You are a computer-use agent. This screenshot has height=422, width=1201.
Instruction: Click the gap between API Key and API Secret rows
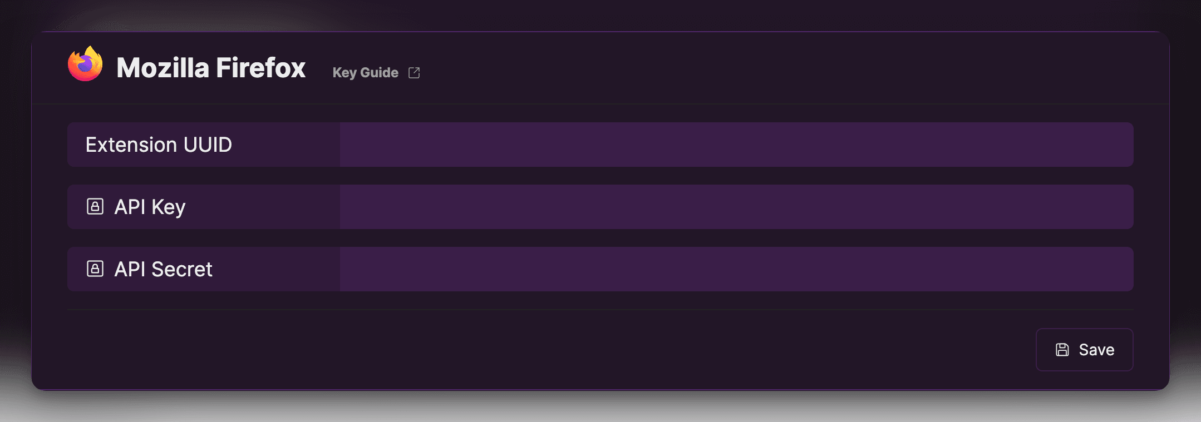(600, 238)
